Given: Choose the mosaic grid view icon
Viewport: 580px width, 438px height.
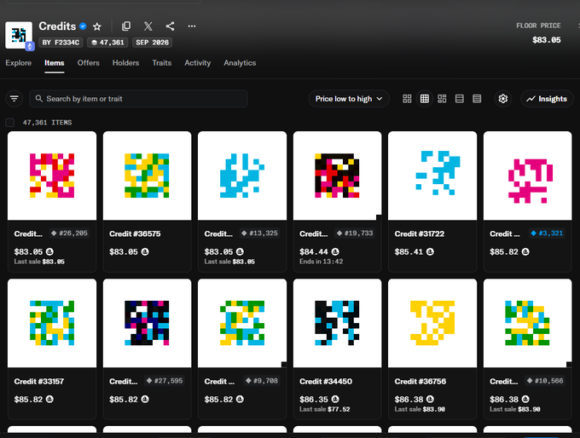Looking at the screenshot, I should (442, 99).
